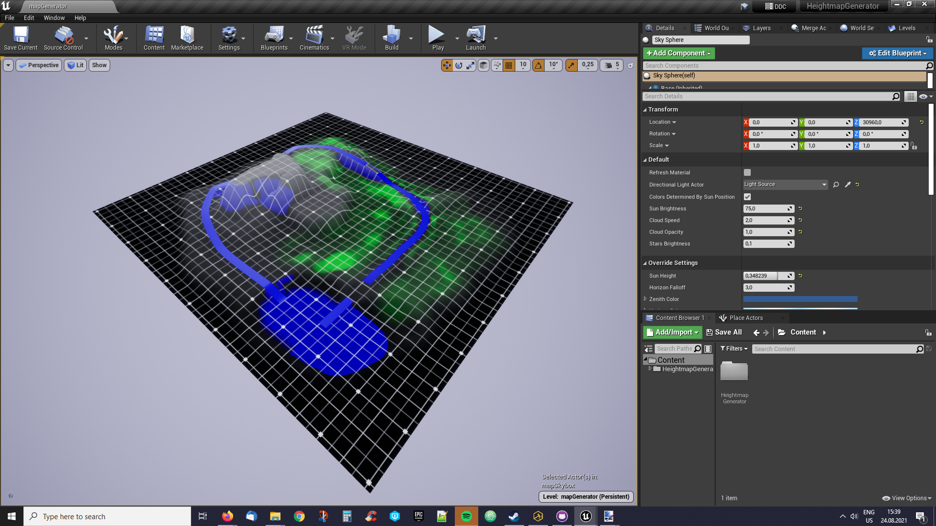Open the Perspective viewport dropdown

click(39, 65)
